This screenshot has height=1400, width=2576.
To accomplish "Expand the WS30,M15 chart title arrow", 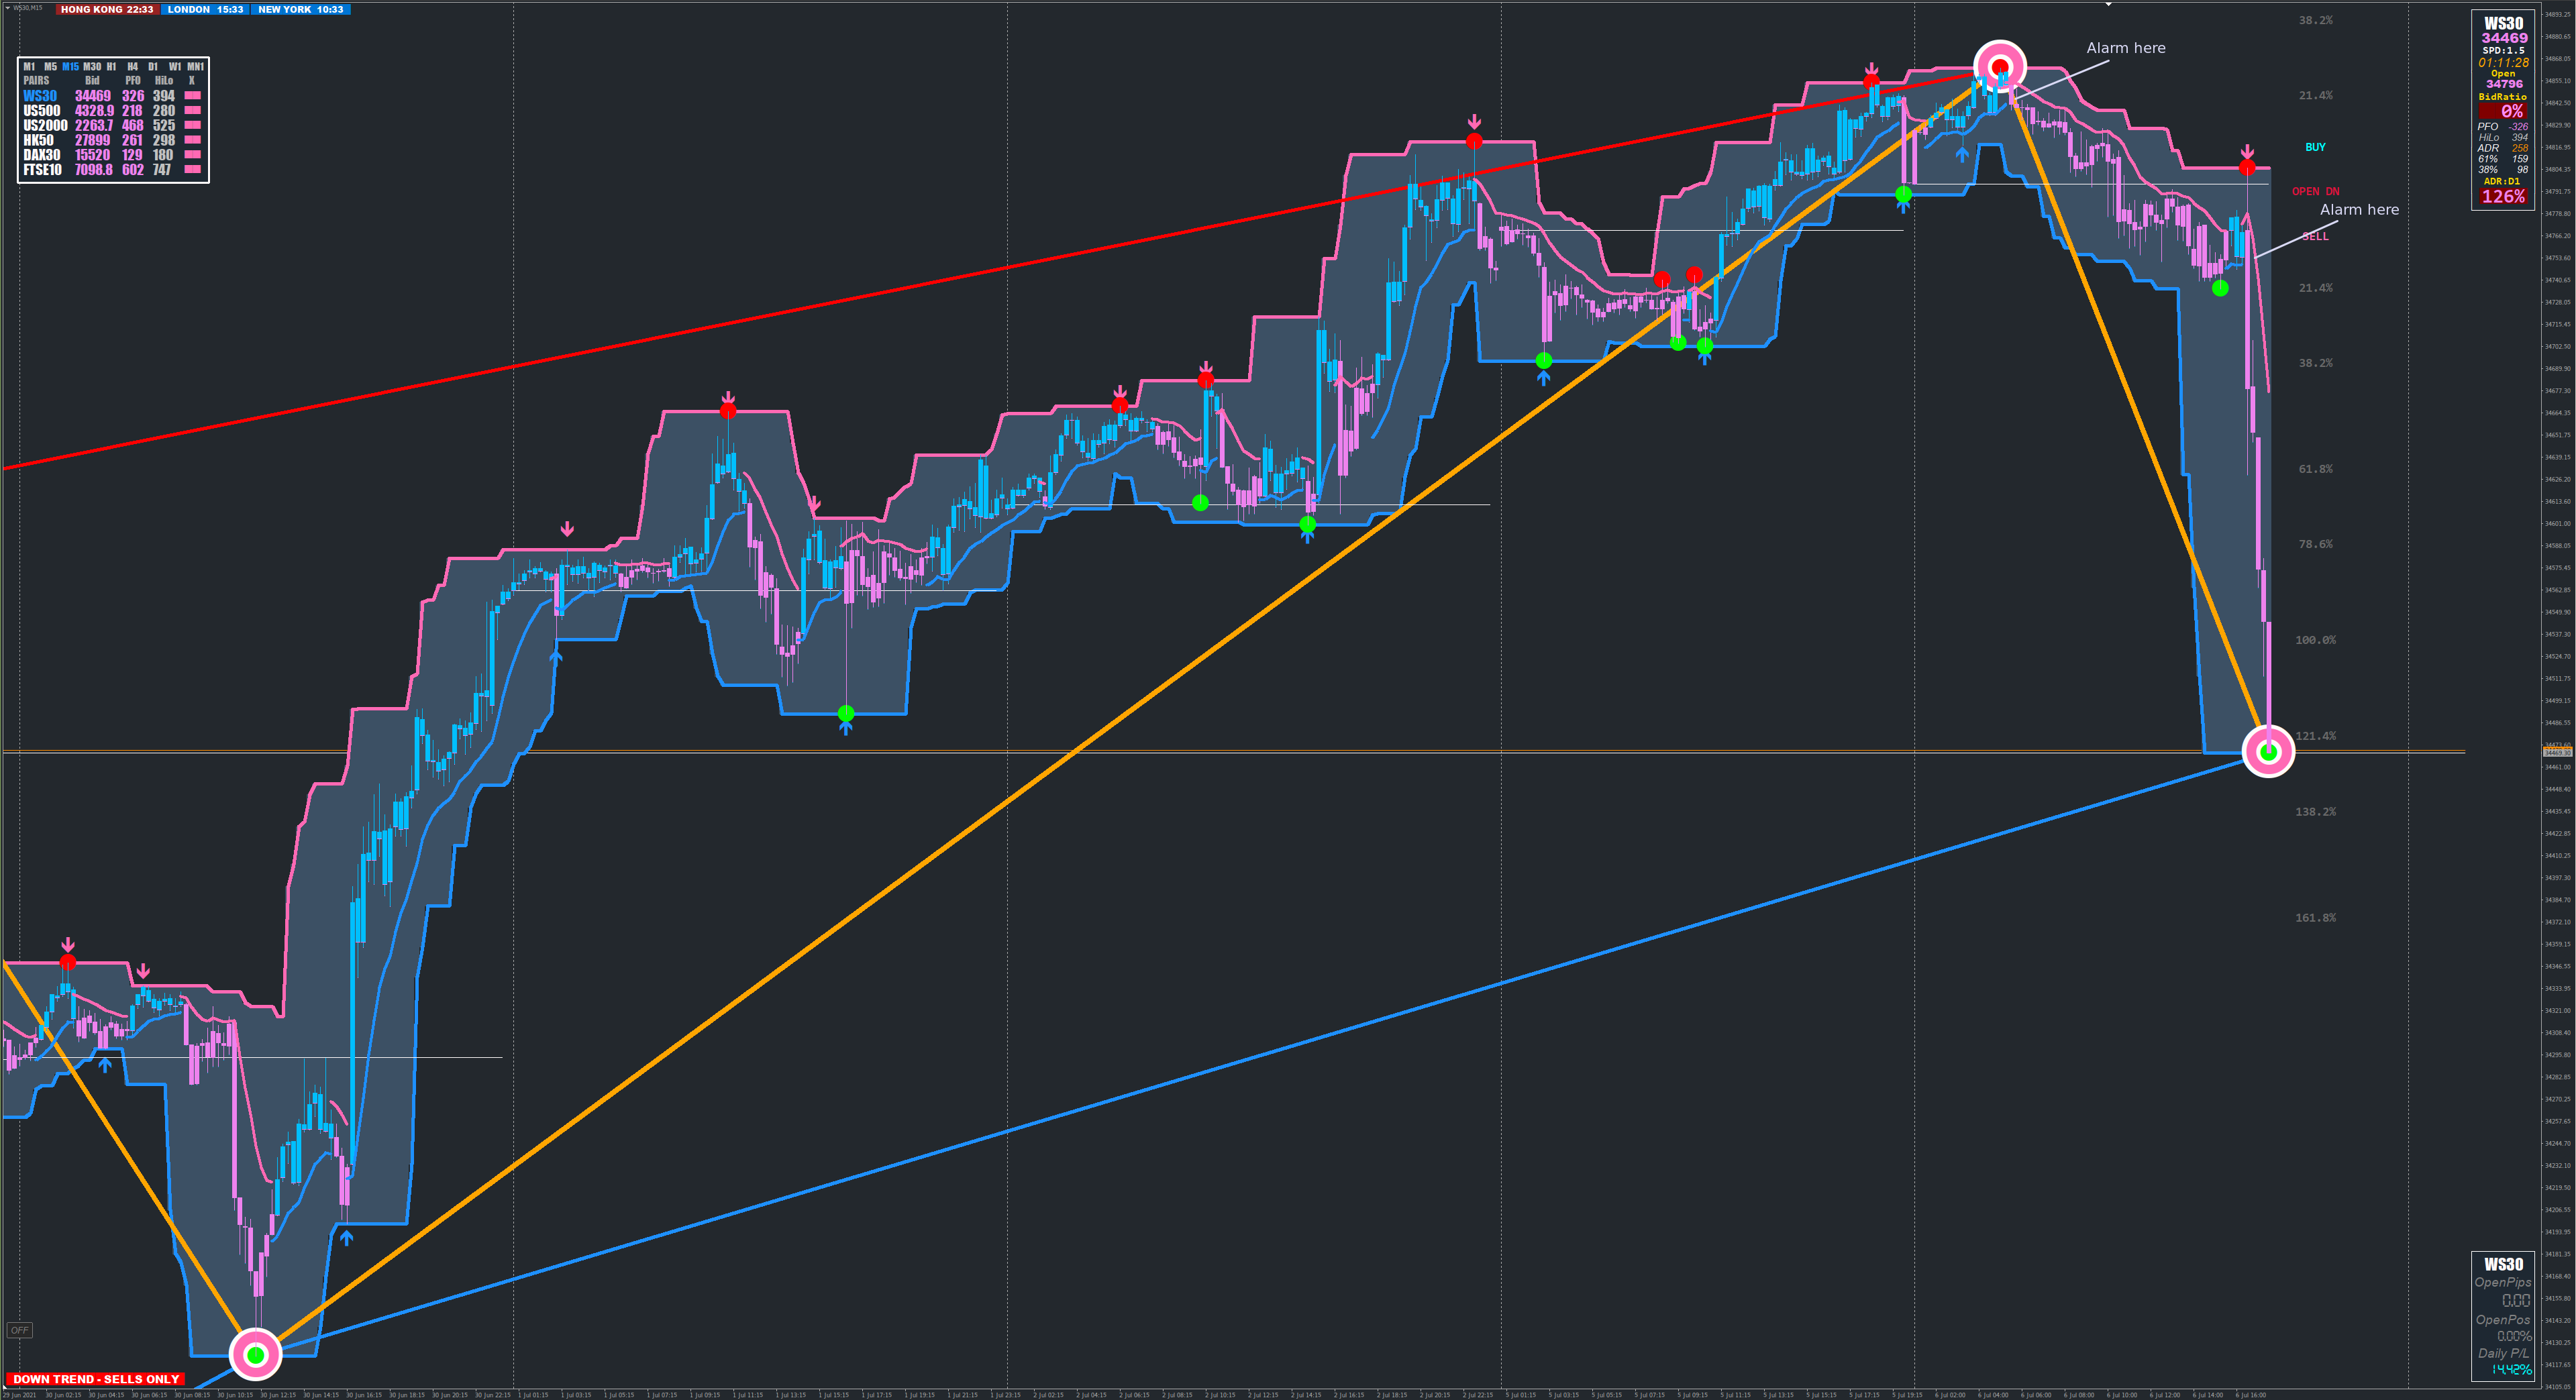I will point(7,7).
